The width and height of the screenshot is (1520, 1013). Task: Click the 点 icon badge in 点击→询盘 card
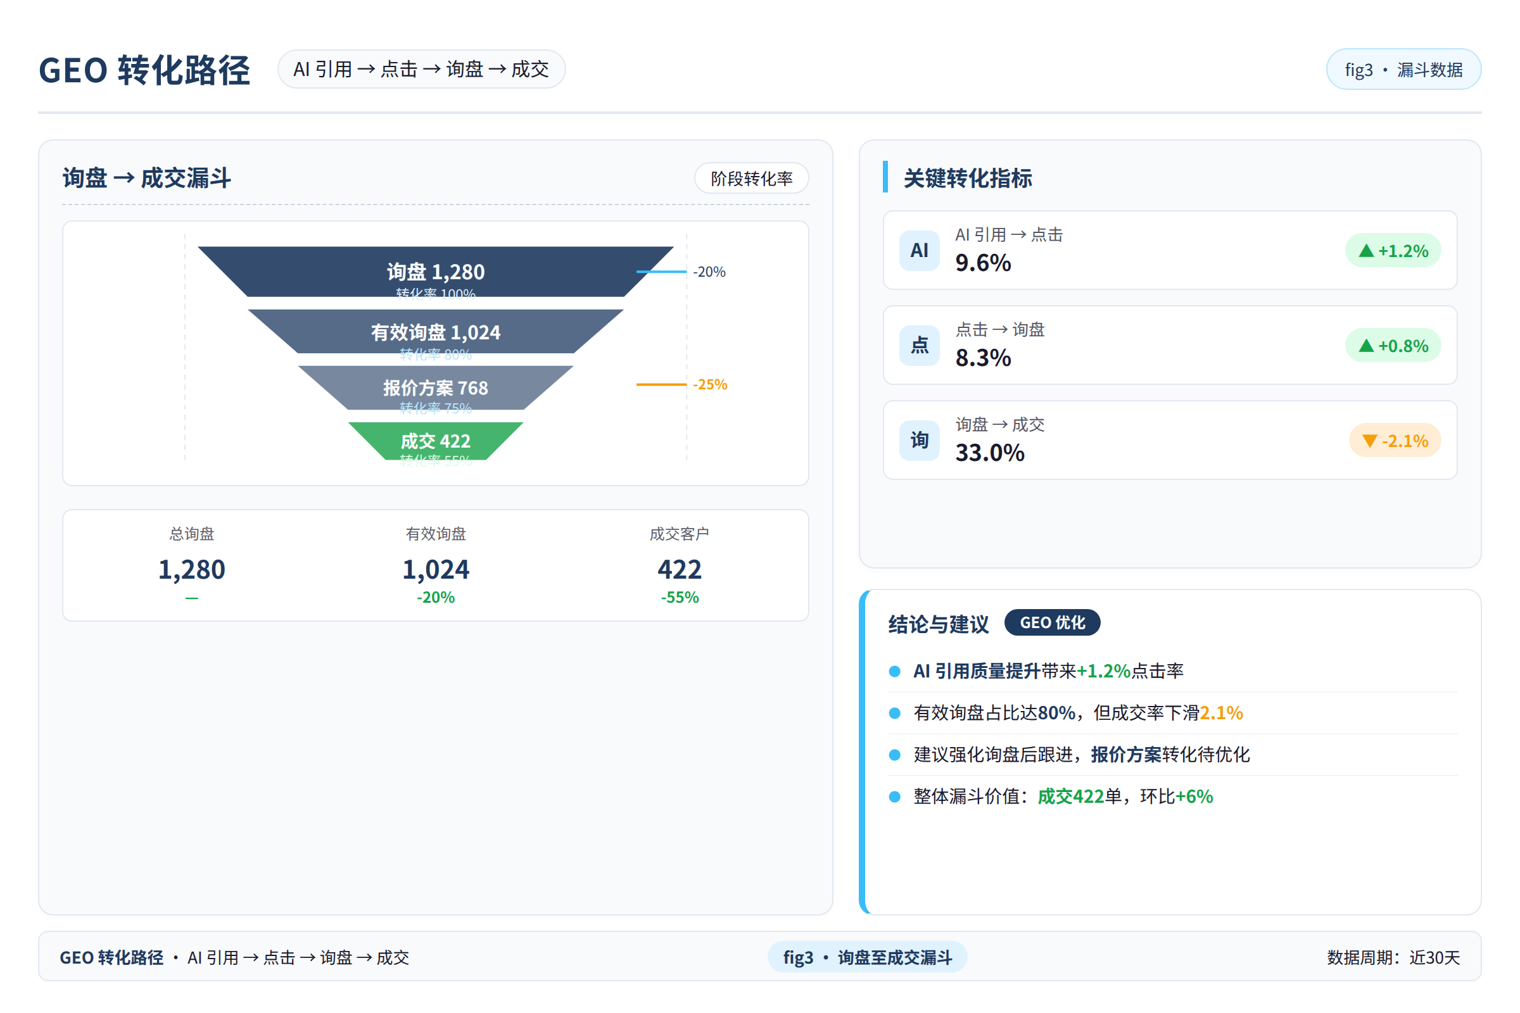point(919,345)
